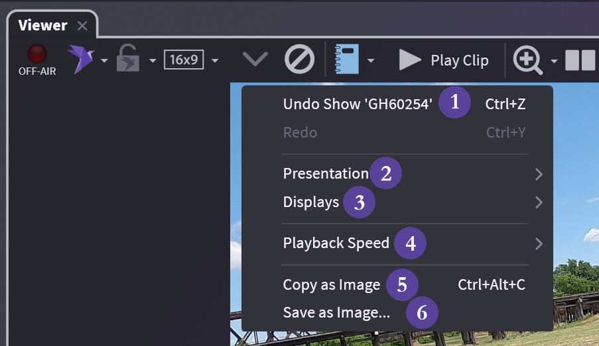Choose Undo Show 'GH60254' from menu
Viewport: 599px width, 346px height.
pos(358,104)
